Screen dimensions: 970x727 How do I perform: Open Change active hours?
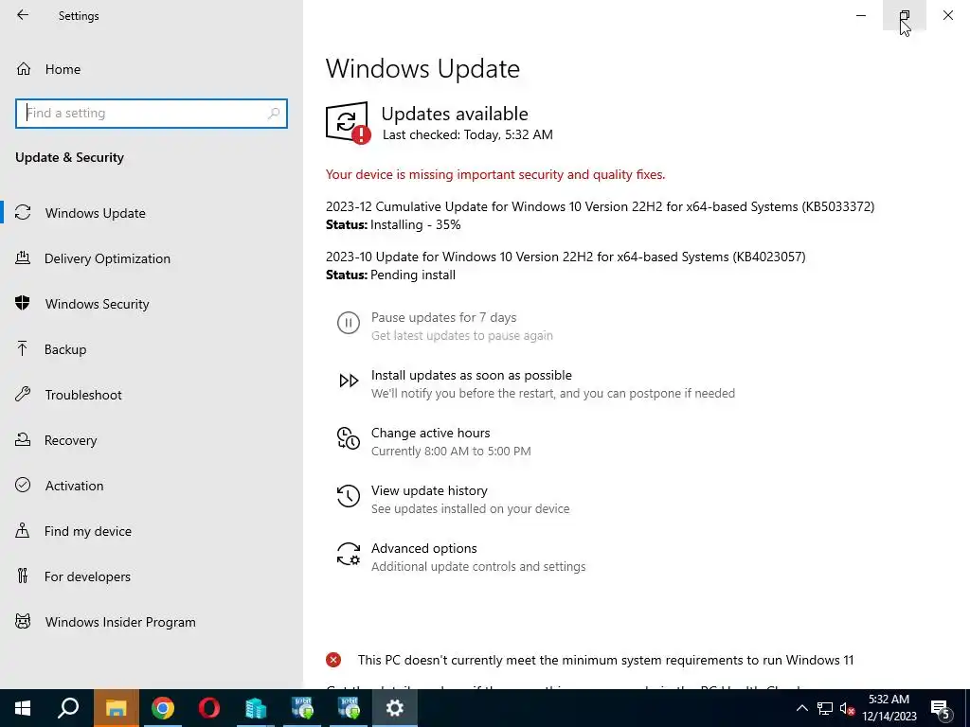(x=431, y=433)
